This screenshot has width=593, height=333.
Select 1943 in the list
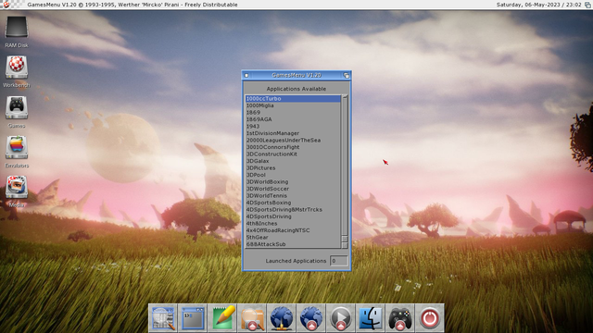[x=293, y=126]
